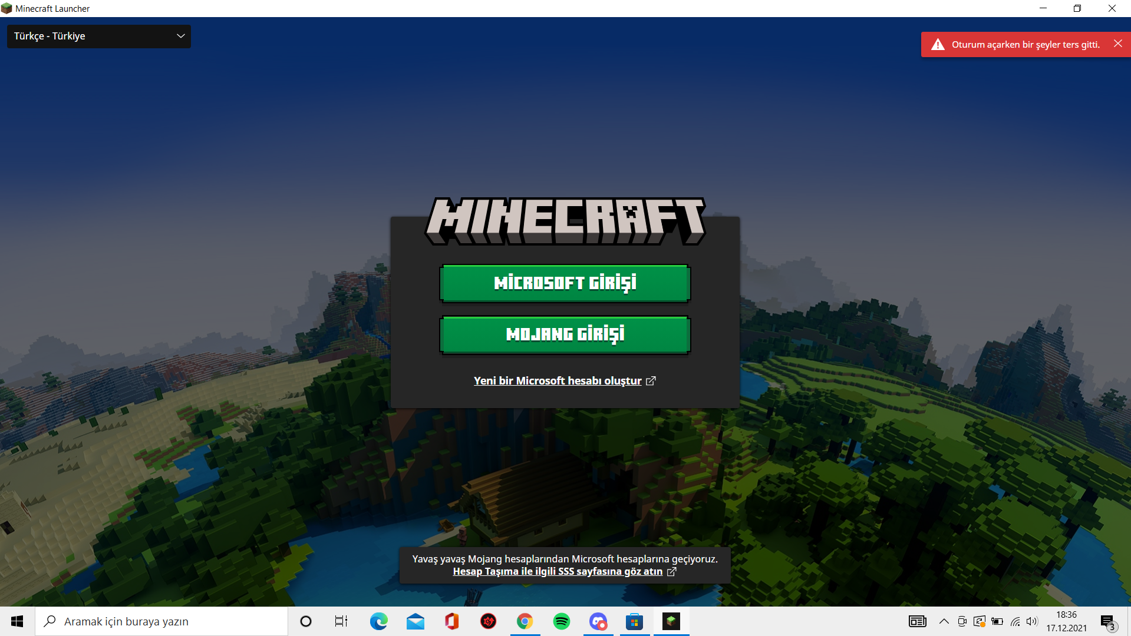Click the 'Minecraft Launcher' window title text
Viewport: 1131px width, 636px height.
(x=52, y=9)
